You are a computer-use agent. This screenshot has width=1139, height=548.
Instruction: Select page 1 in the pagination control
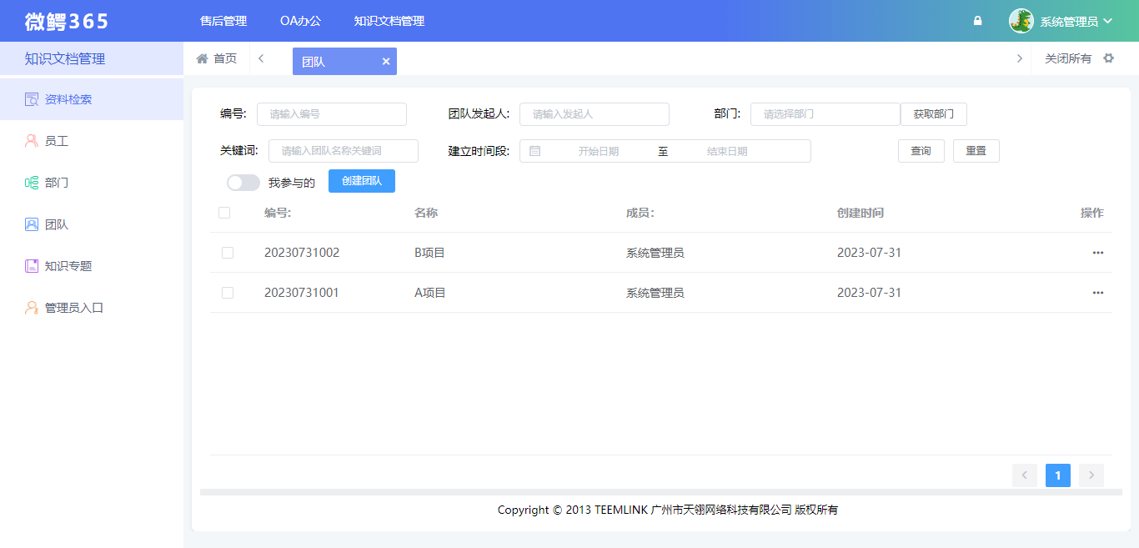pos(1057,475)
